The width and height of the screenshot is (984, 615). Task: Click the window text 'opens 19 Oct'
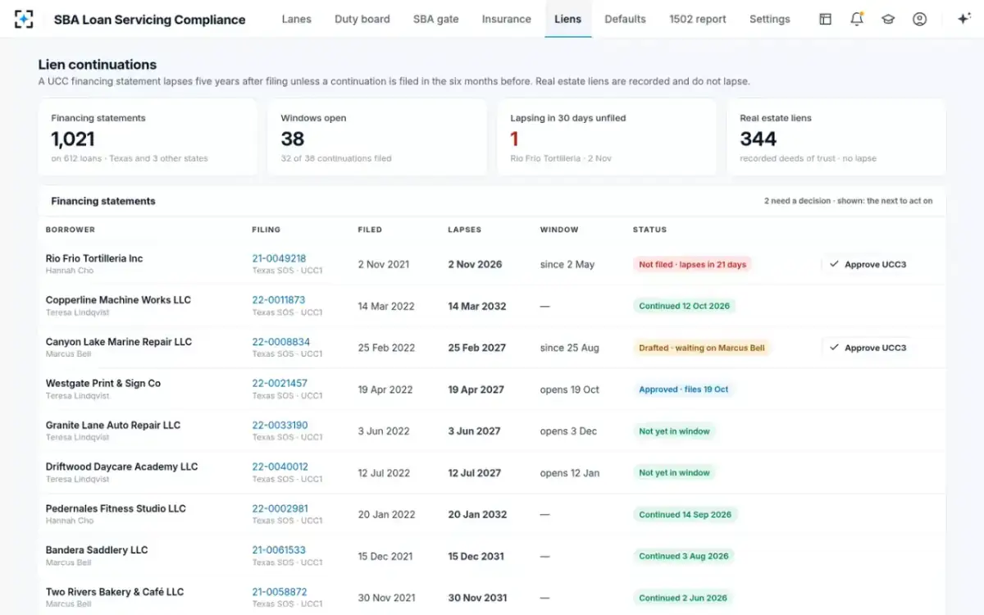pos(570,389)
